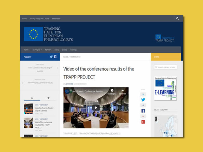Open the Facebook follow icon in sidebar
Screen dimensions: 203x152
coord(55,57)
